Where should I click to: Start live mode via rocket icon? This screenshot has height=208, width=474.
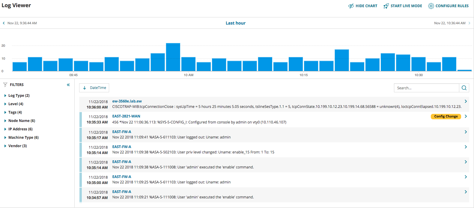(386, 6)
